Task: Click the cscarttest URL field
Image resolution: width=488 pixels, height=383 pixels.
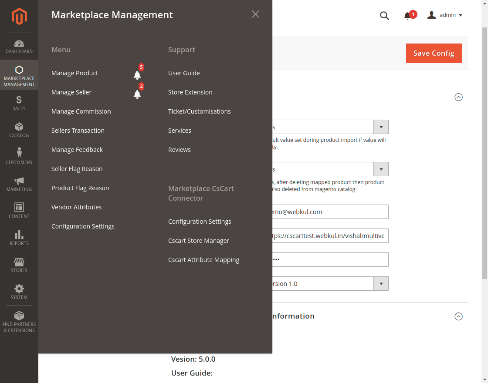Action: pos(330,235)
